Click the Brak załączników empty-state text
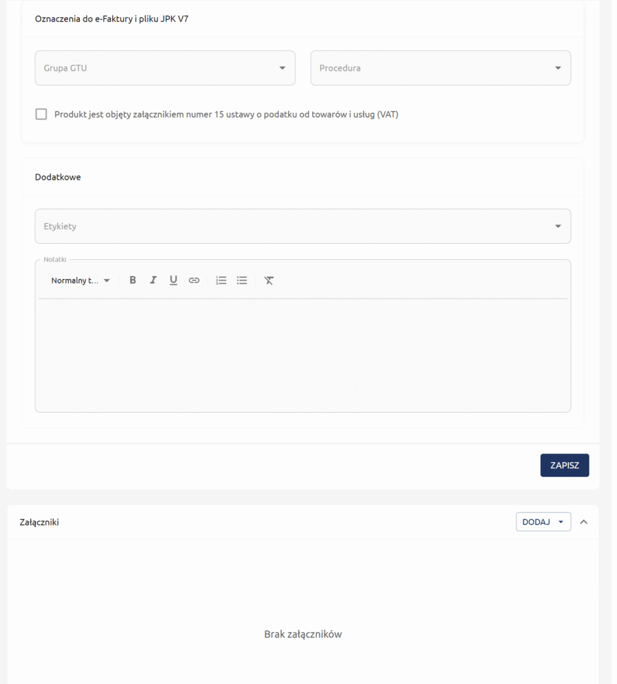The height and width of the screenshot is (684, 617). (x=303, y=634)
